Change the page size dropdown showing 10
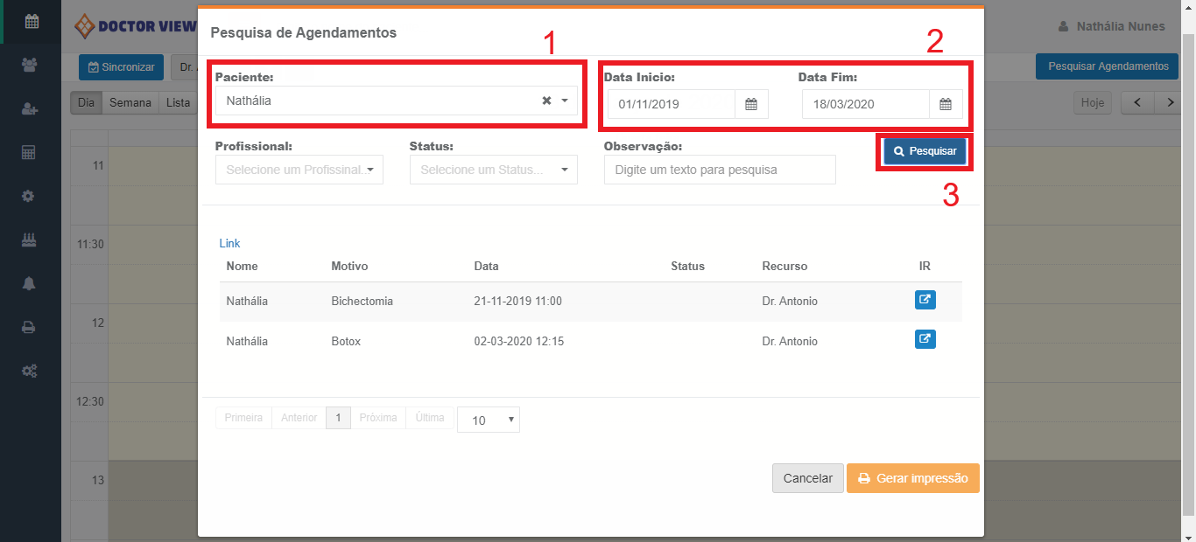The width and height of the screenshot is (1196, 542). pos(488,420)
